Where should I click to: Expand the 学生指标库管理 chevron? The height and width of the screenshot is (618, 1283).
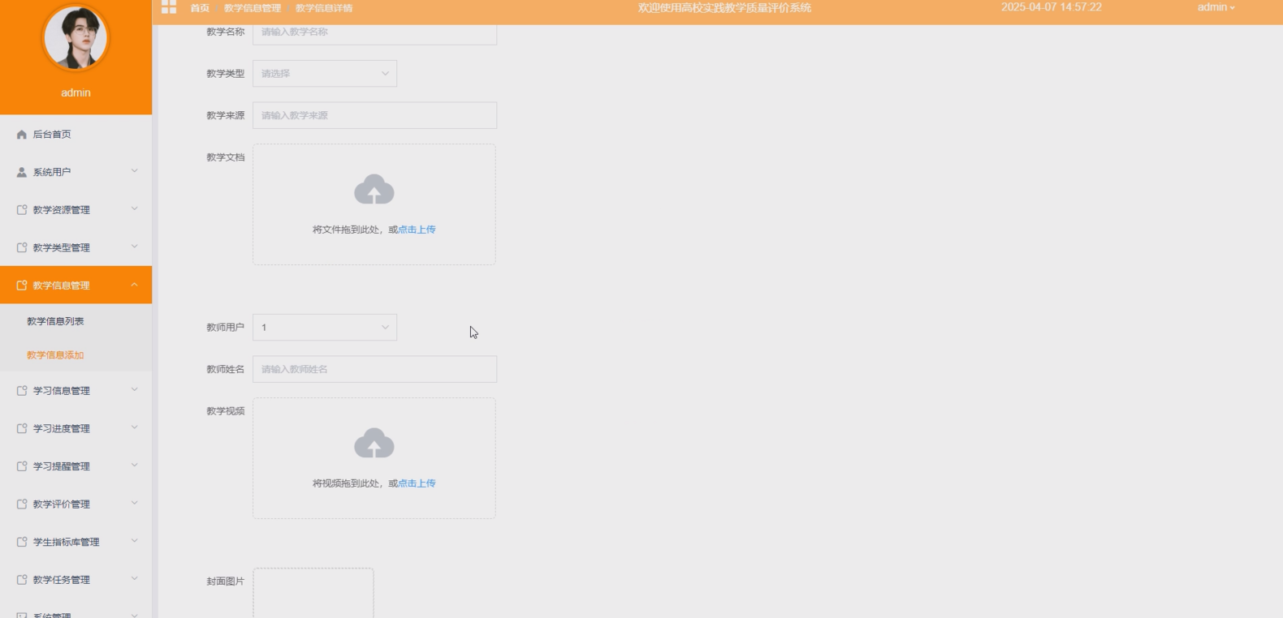pos(135,541)
